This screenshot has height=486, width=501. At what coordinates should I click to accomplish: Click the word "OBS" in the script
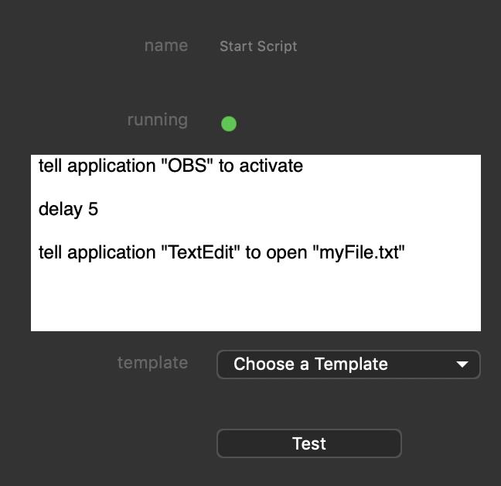click(x=186, y=166)
